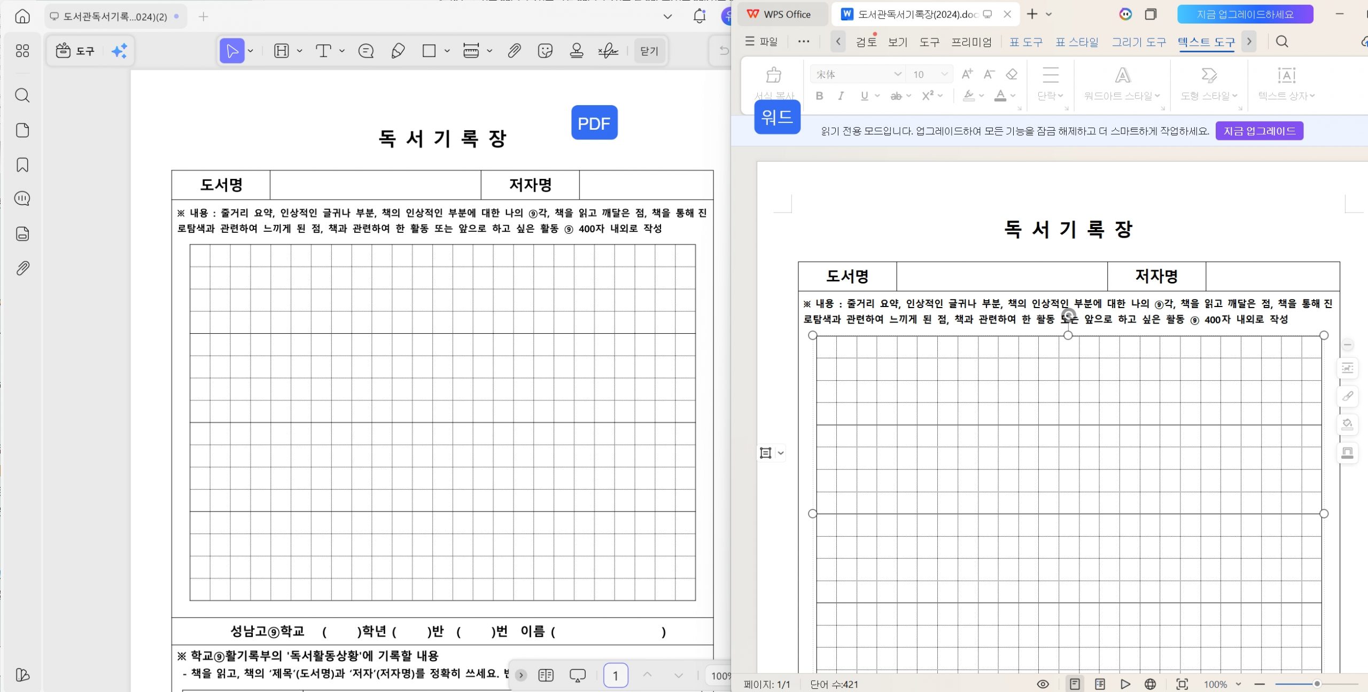The width and height of the screenshot is (1368, 692).
Task: Add a new tab in PDF viewer
Action: coord(203,17)
